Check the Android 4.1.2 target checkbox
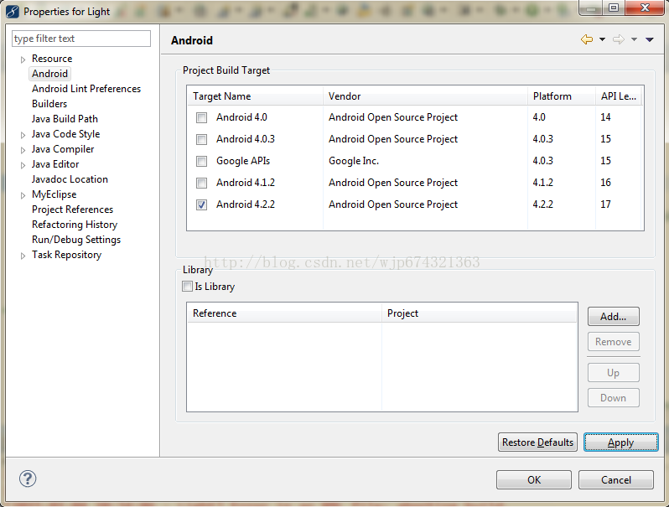This screenshot has height=507, width=669. click(x=201, y=183)
